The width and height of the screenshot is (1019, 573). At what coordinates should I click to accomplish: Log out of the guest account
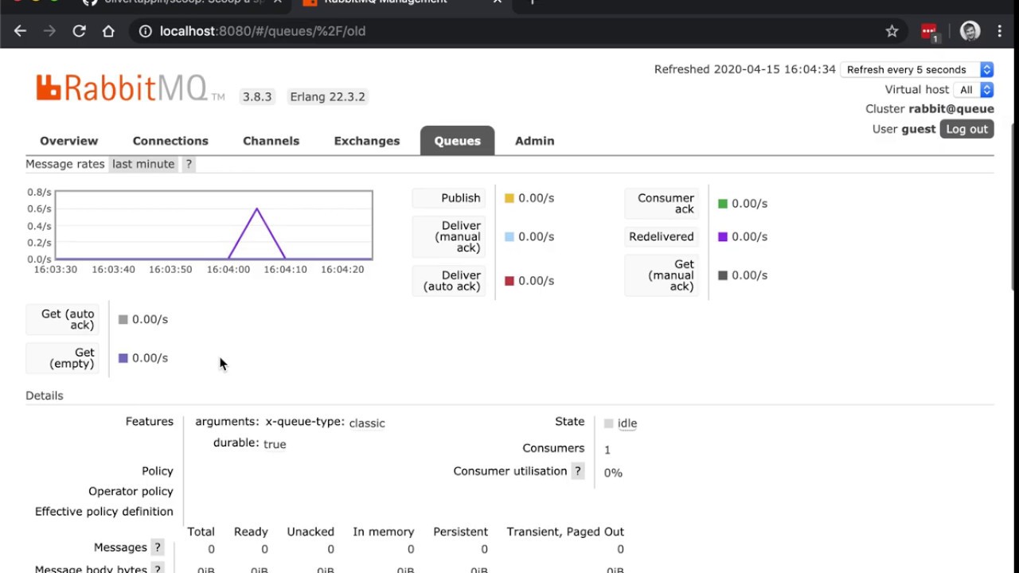966,129
